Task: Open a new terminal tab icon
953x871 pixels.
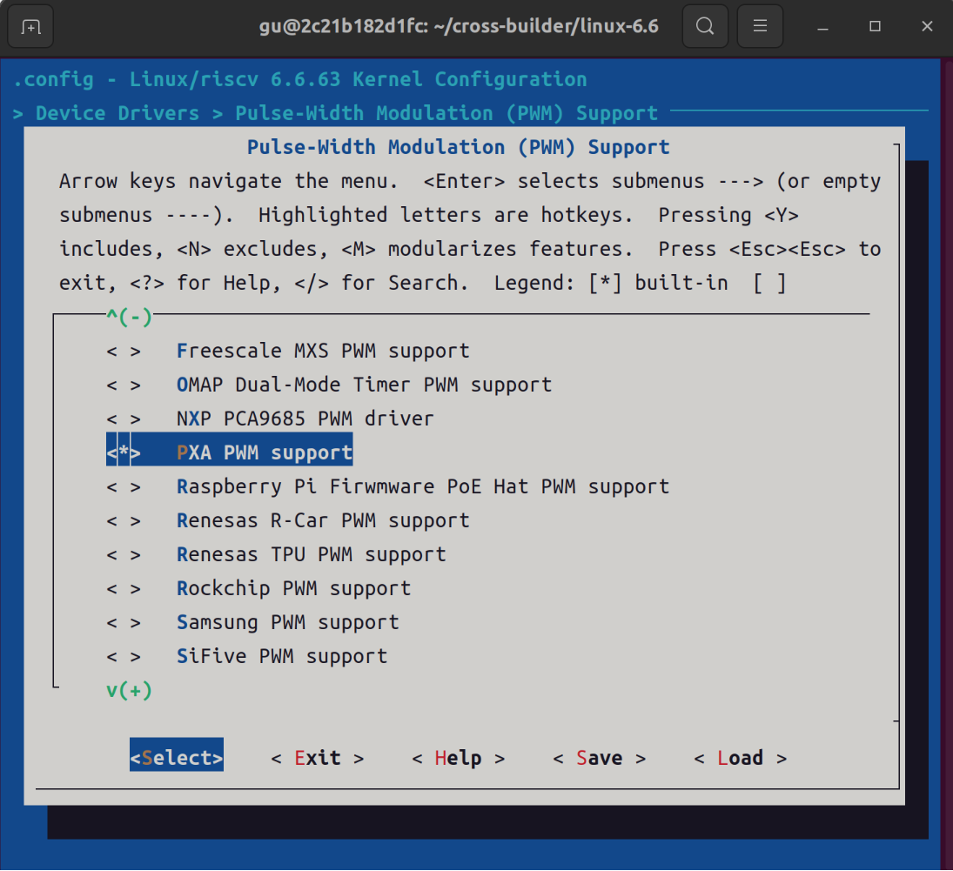Action: (30, 27)
